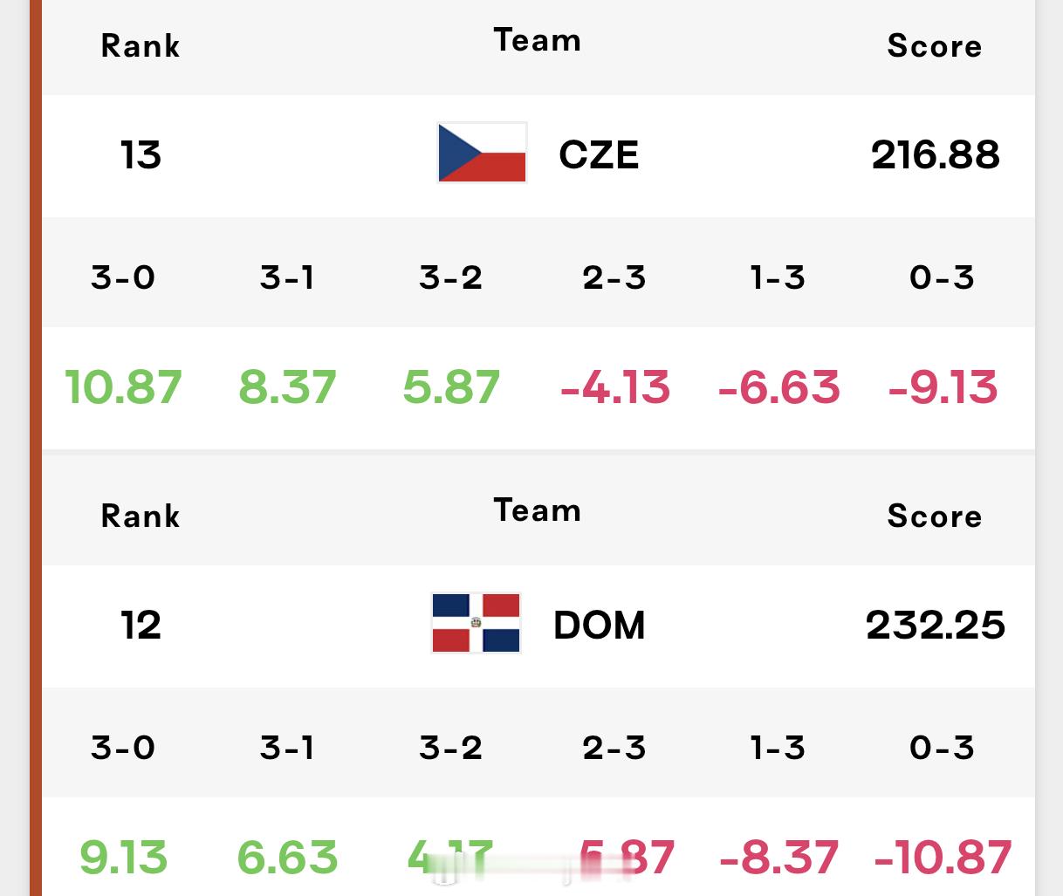Select the 2-3 column under CZE
Image resolution: width=1063 pixels, height=896 pixels.
(614, 277)
